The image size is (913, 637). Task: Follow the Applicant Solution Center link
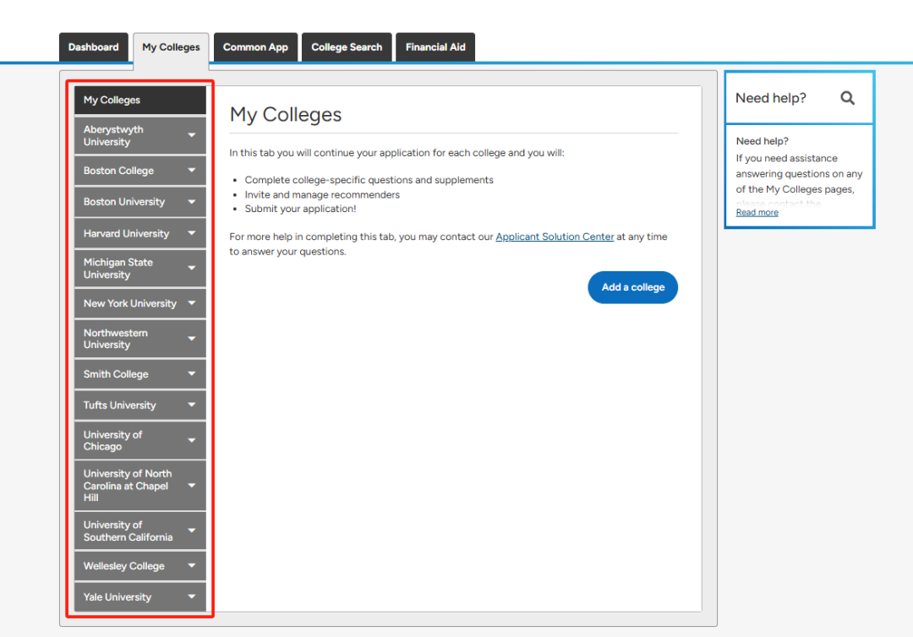tap(555, 237)
